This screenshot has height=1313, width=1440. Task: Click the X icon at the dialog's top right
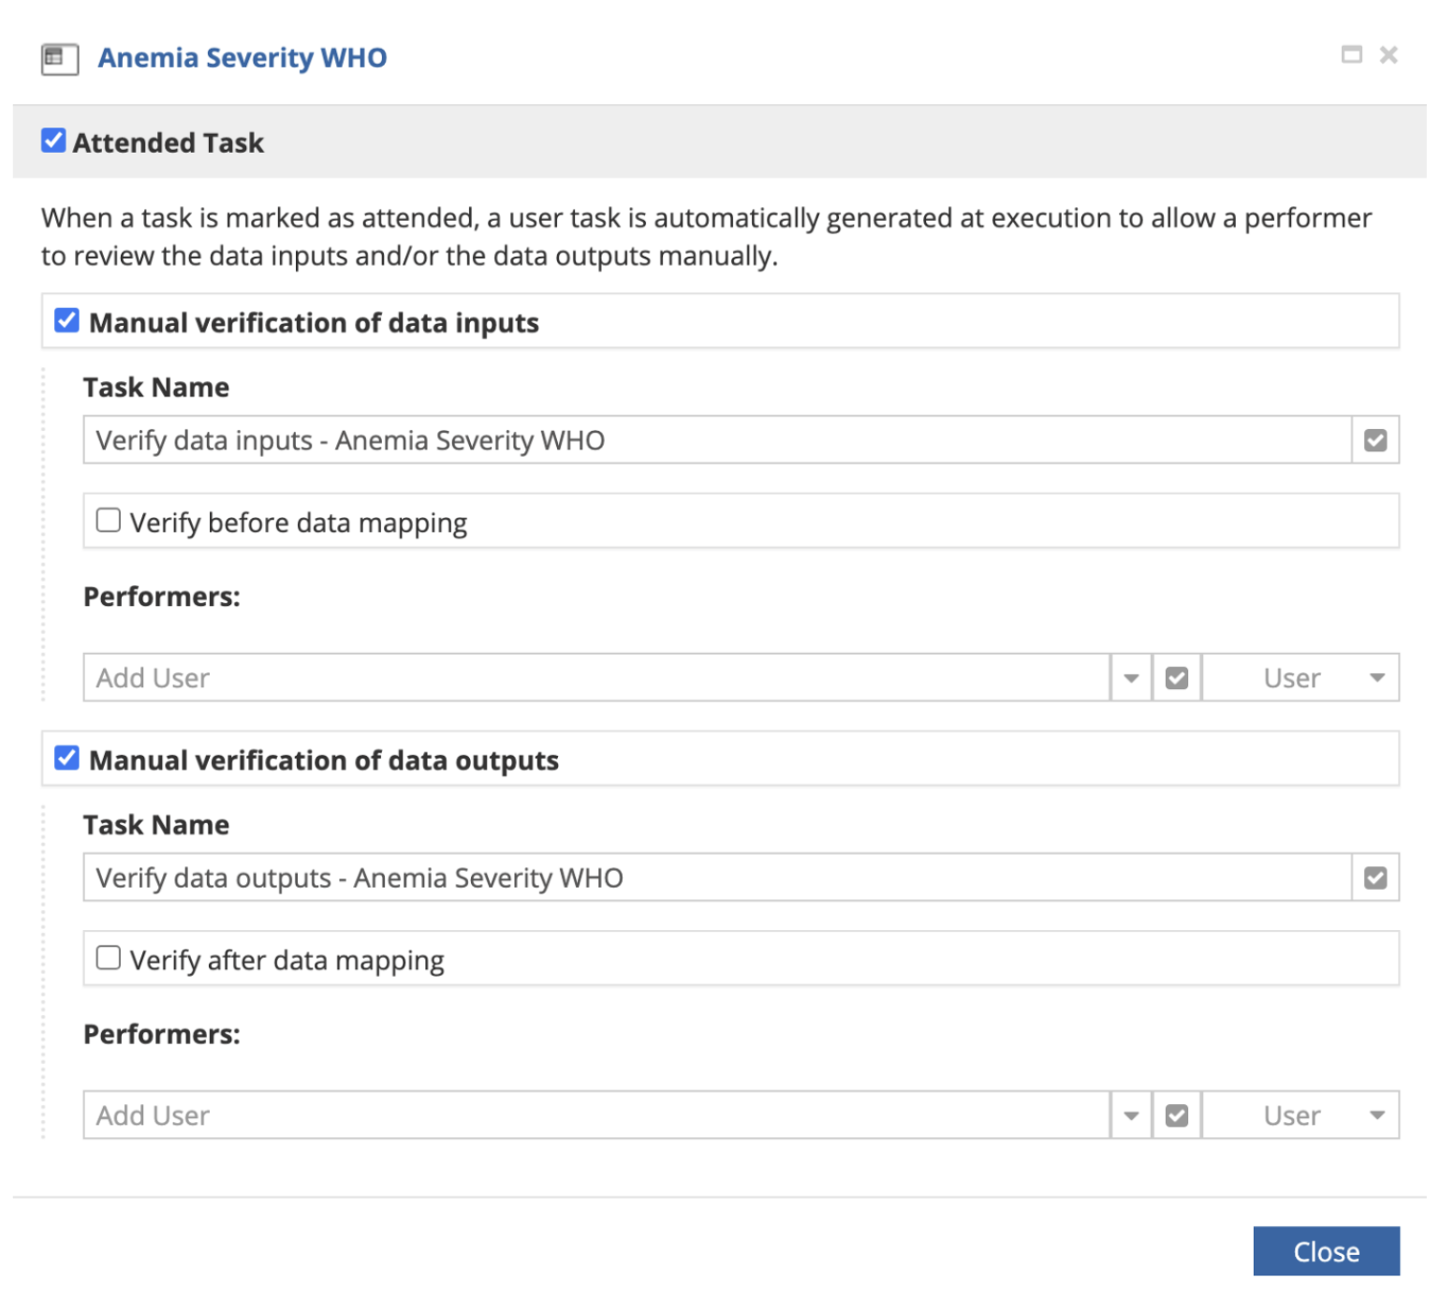tap(1388, 55)
